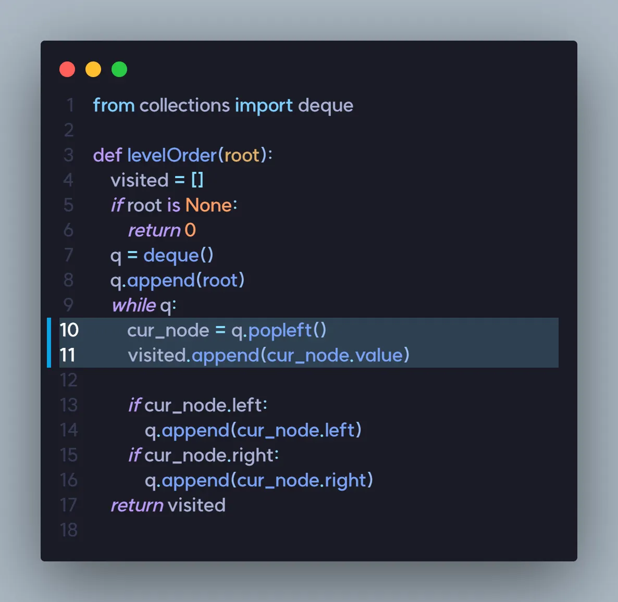Click the popleft method call
This screenshot has height=602, width=618.
280,330
